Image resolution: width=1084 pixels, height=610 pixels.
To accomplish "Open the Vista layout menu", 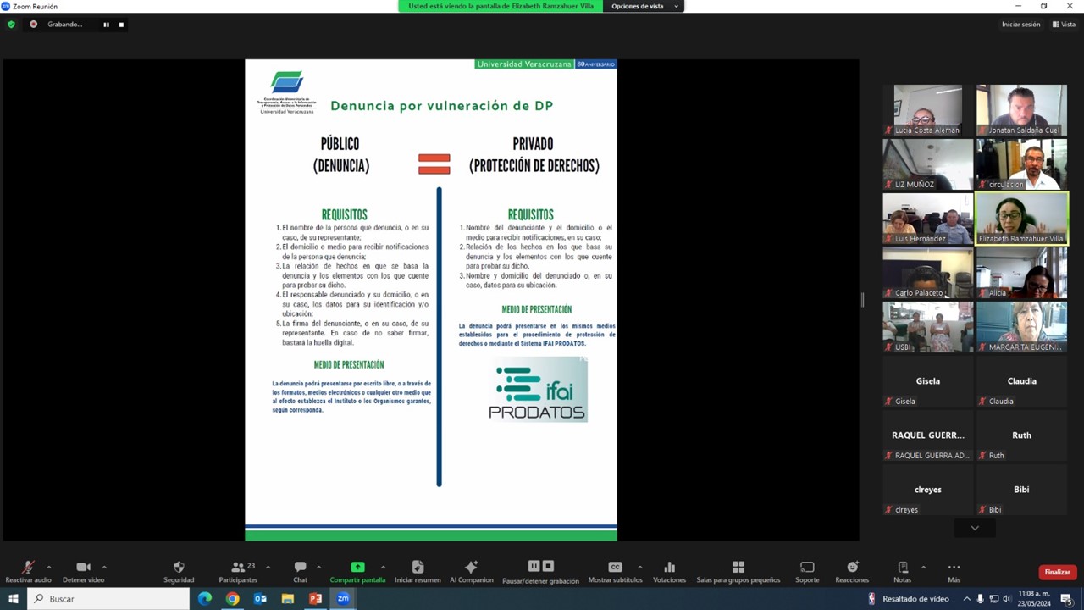I will pos(1064,25).
